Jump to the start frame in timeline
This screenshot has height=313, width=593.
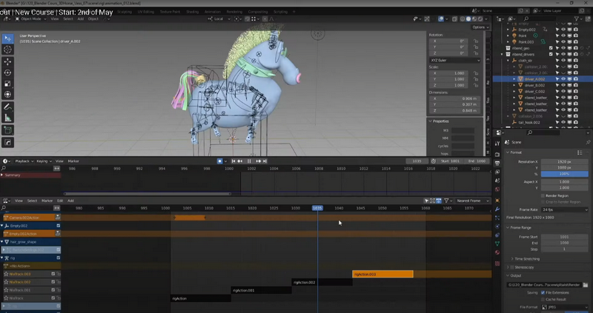coord(233,161)
